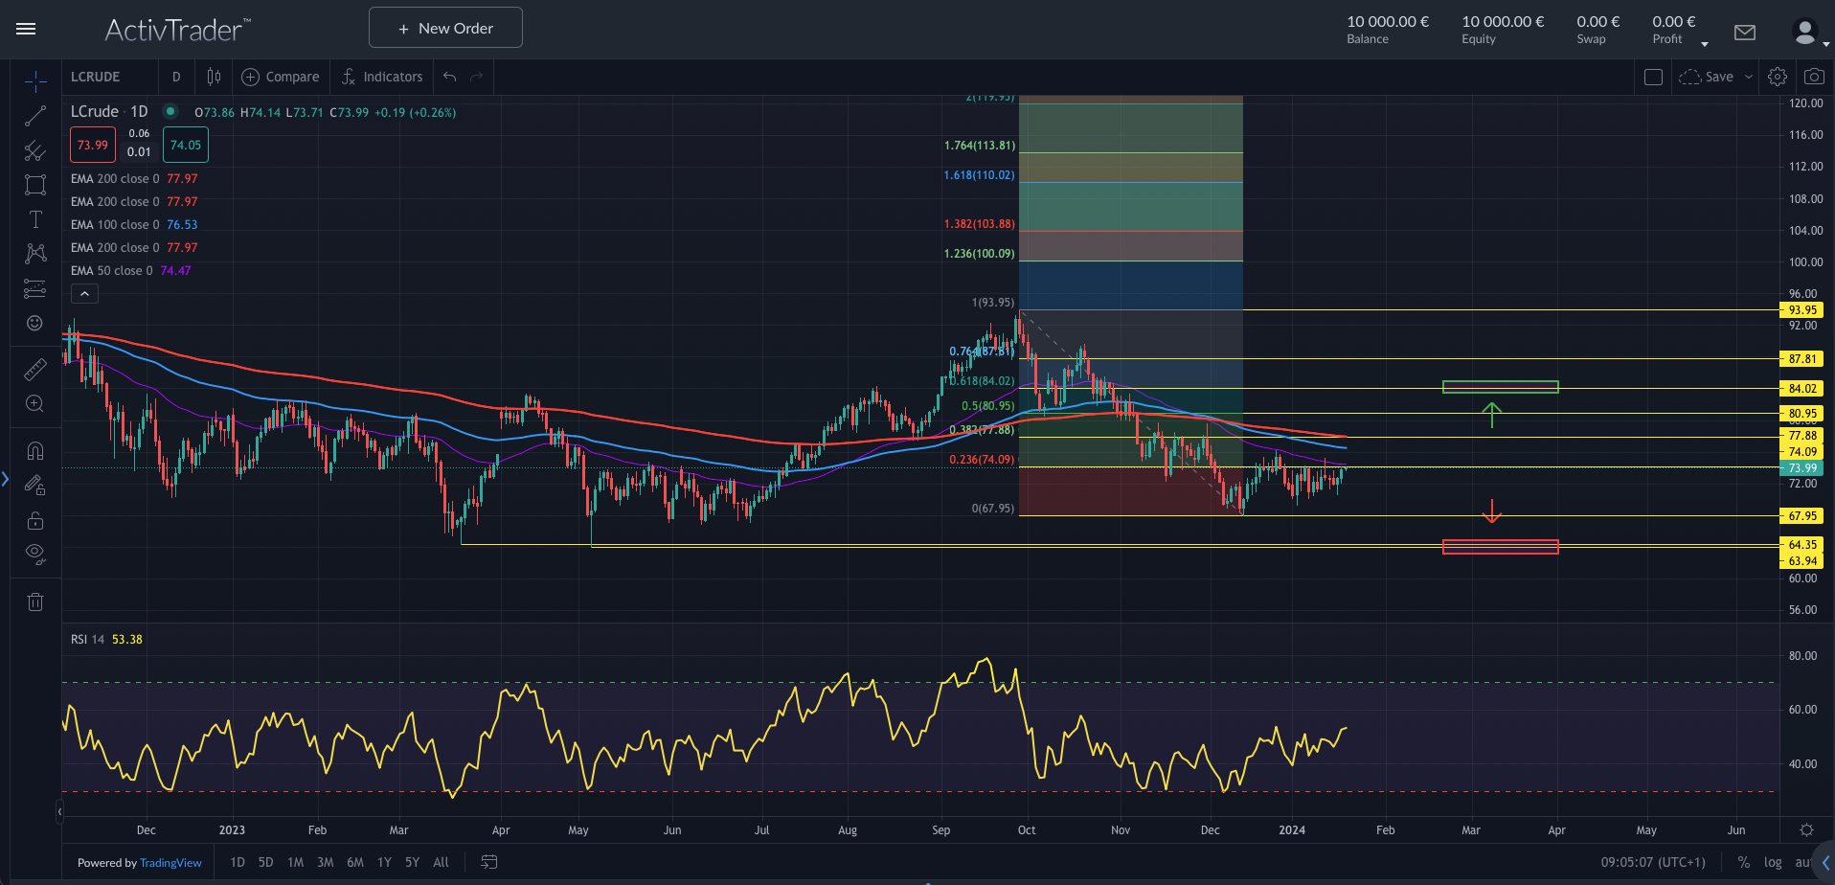The height and width of the screenshot is (885, 1835).
Task: Open the hamburger main menu
Action: point(26,29)
